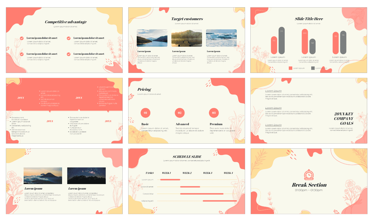The height and width of the screenshot is (221, 373).
Task: Select the Basic plan heading
Action: tap(145, 124)
